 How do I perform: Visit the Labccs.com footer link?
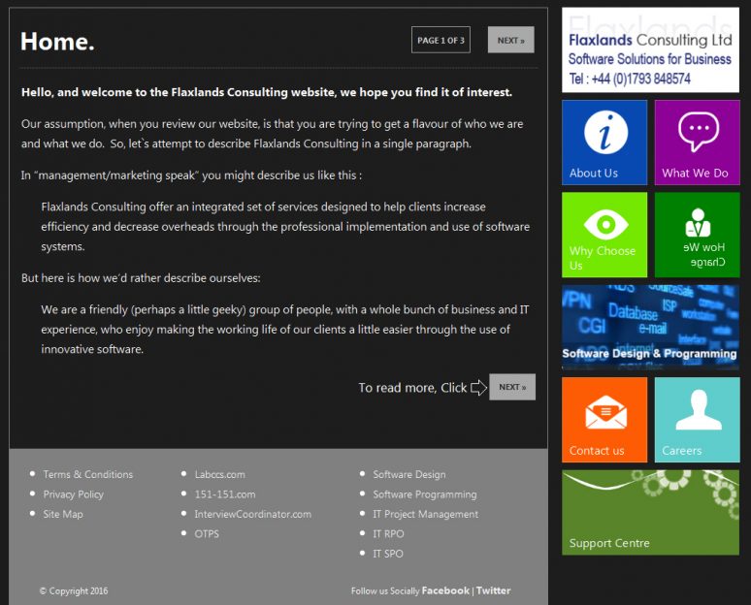219,474
